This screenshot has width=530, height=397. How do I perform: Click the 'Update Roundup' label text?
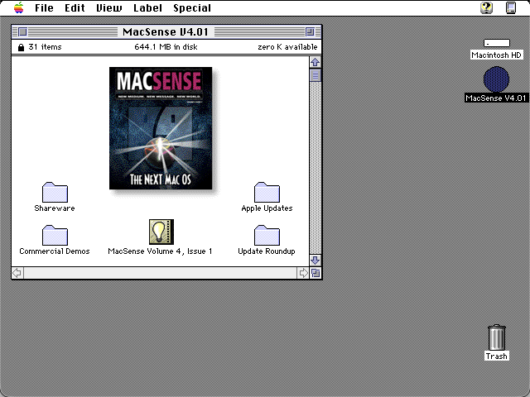267,251
